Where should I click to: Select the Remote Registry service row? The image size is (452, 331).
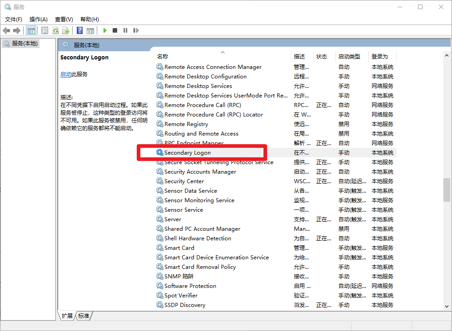click(x=186, y=124)
